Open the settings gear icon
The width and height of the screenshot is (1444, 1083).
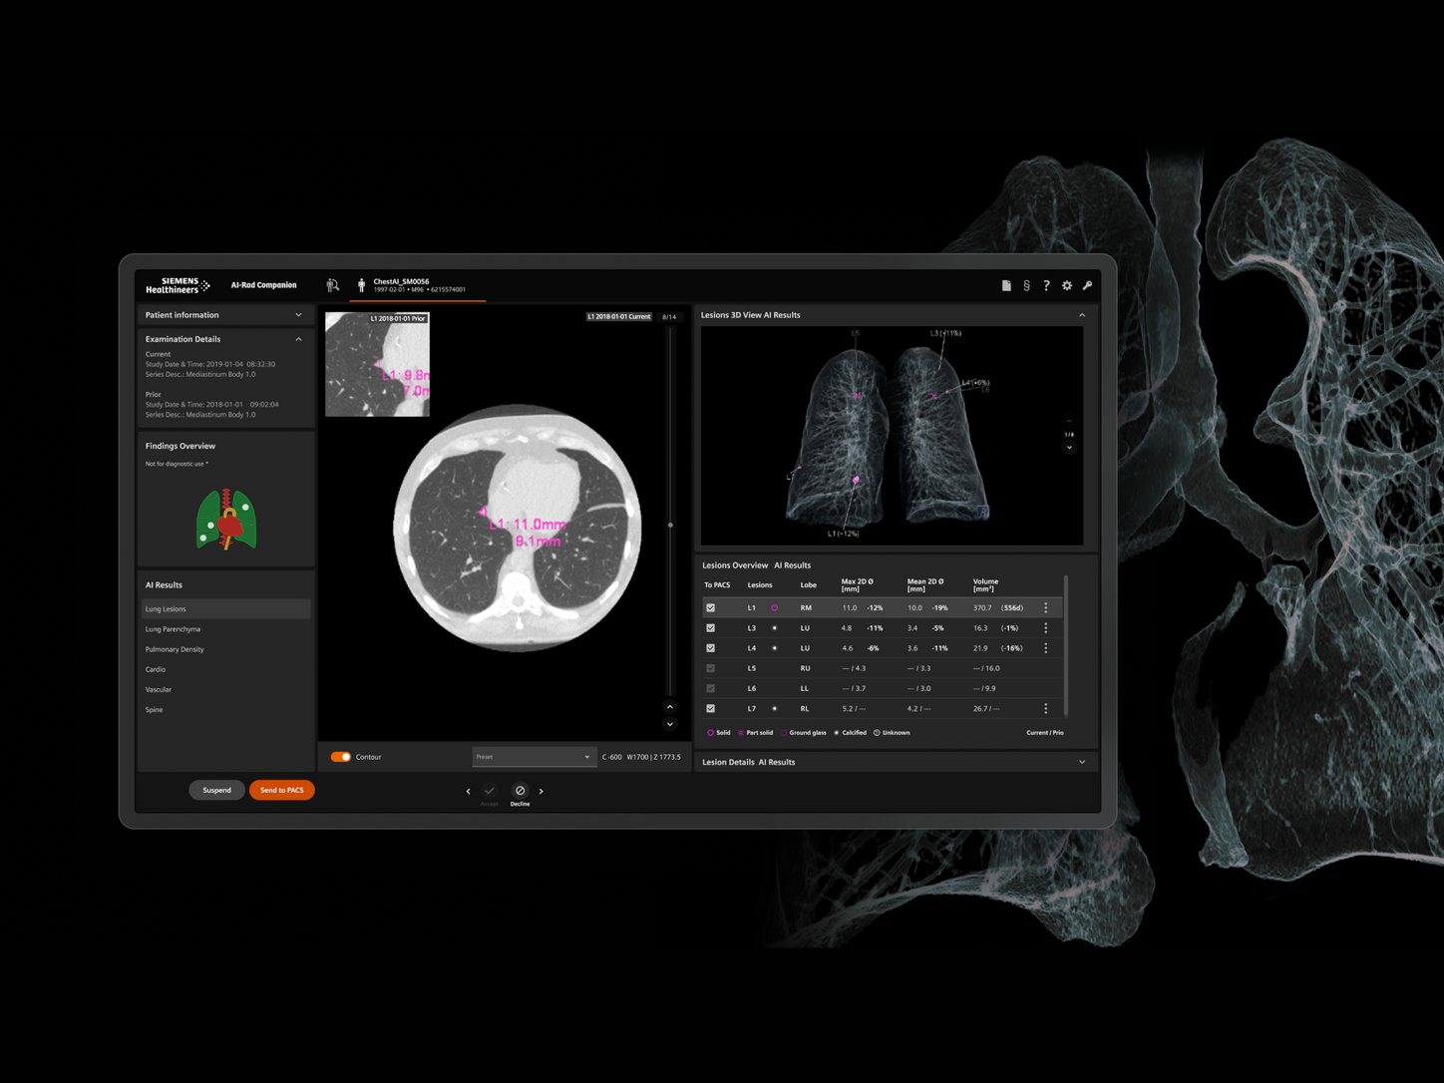point(1067,285)
